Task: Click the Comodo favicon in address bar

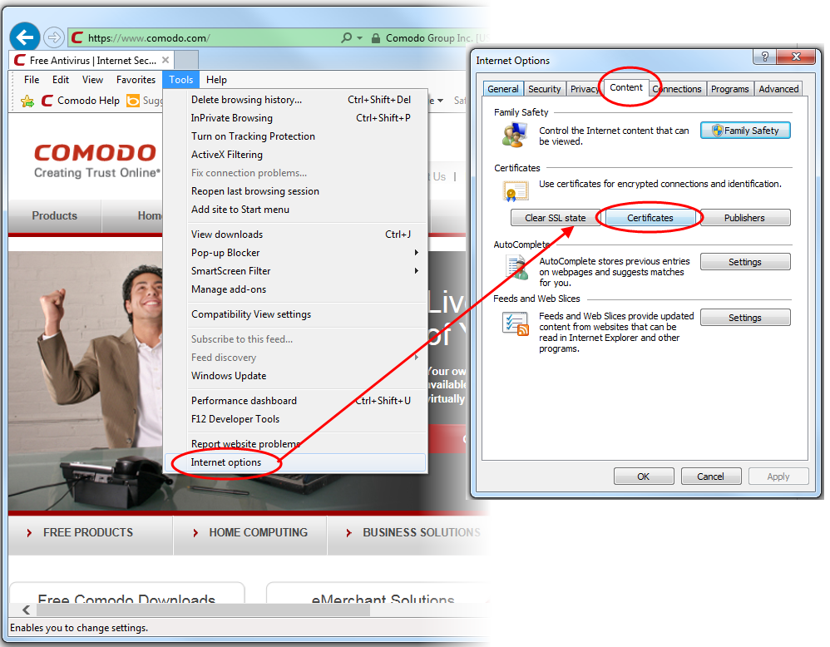Action: point(77,37)
